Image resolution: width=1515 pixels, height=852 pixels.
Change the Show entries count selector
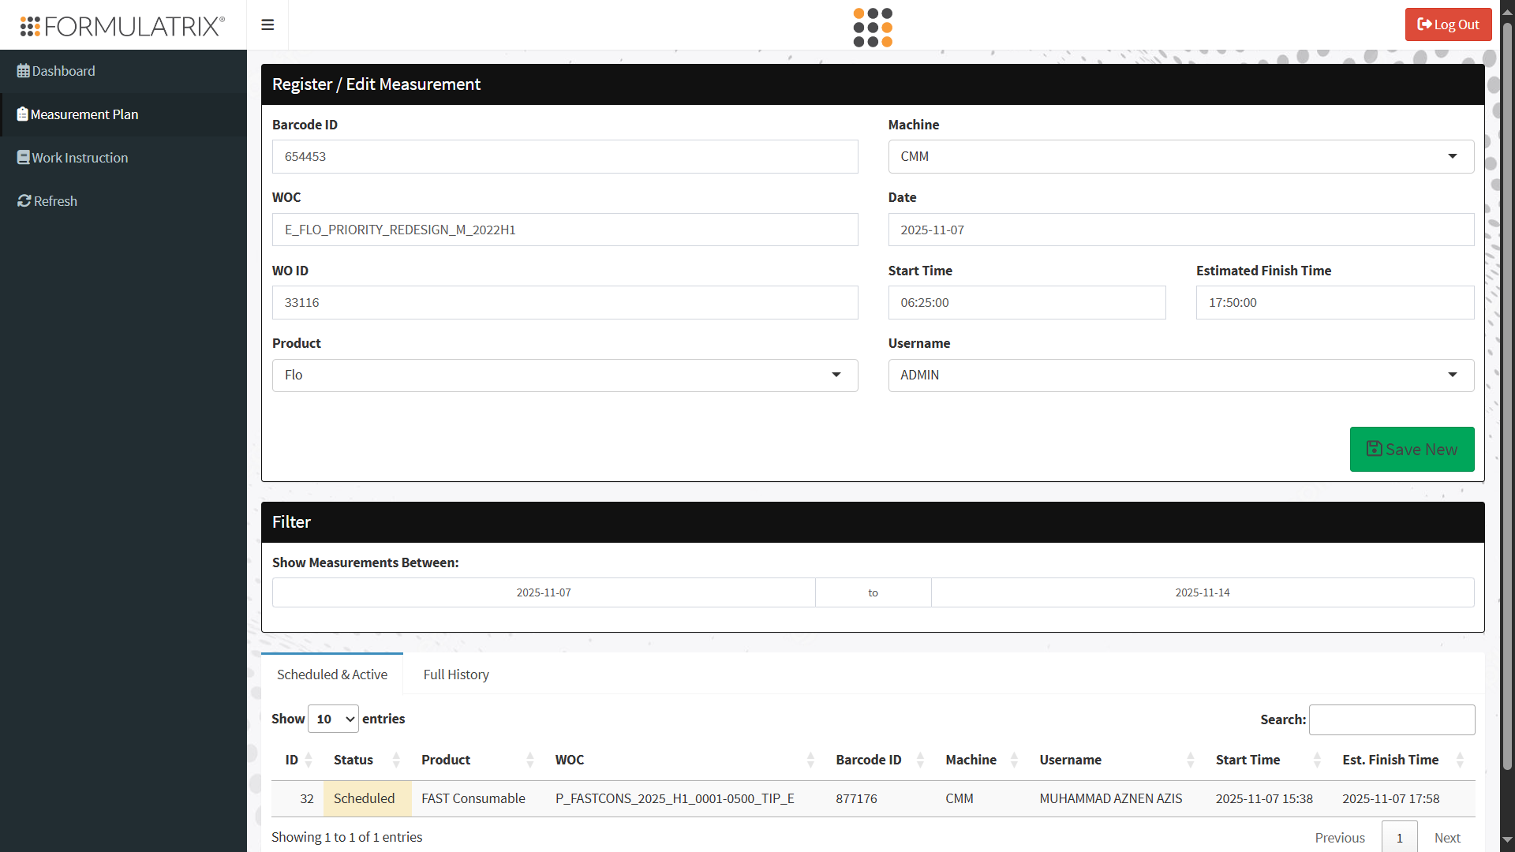(333, 719)
